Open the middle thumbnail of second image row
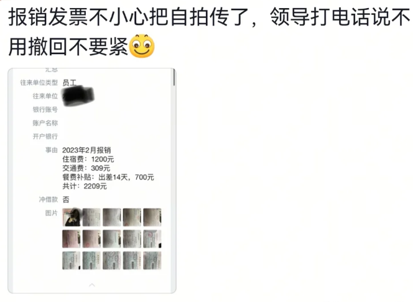 [112, 239]
